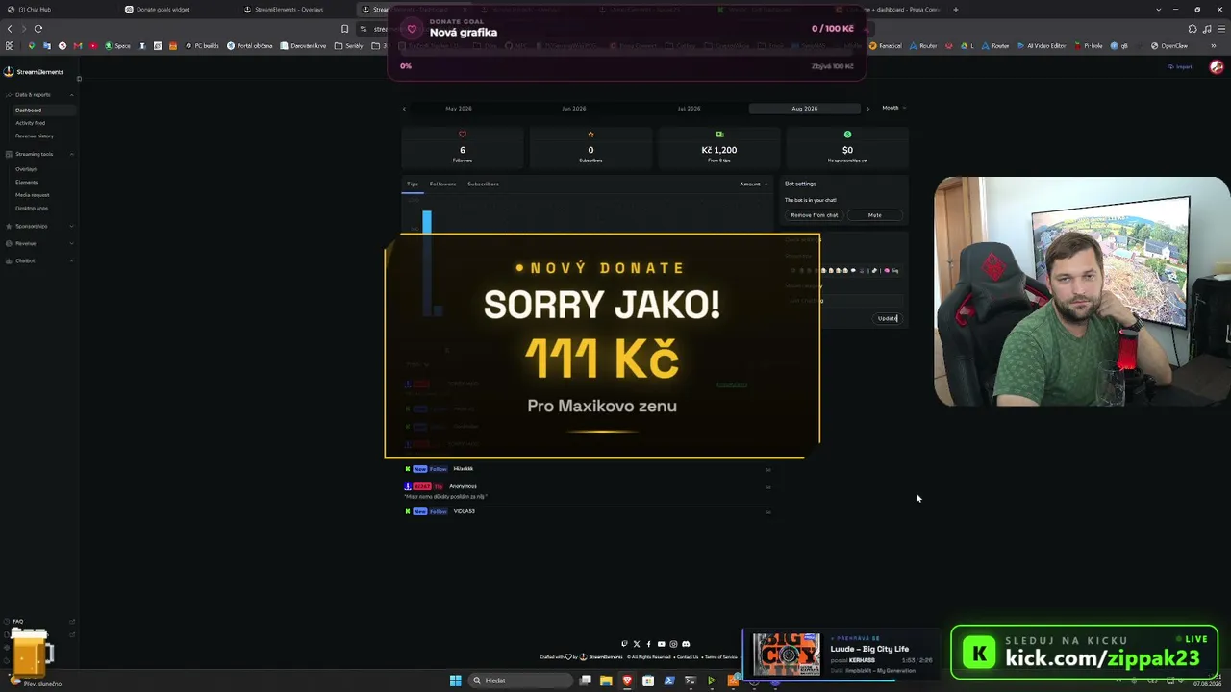Expand the Revenue sidebar section
This screenshot has height=692, width=1231.
(39, 243)
